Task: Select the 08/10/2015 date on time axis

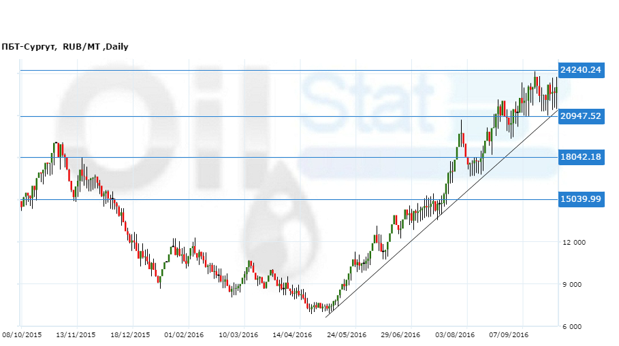Action: coord(22,334)
